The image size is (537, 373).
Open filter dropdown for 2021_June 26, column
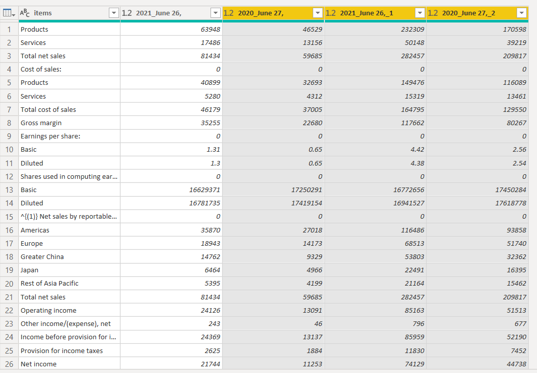[x=216, y=13]
